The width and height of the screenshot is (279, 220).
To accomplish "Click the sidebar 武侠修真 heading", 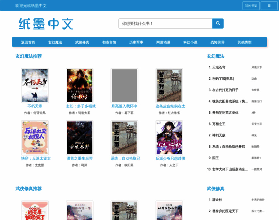I will (x=215, y=188).
